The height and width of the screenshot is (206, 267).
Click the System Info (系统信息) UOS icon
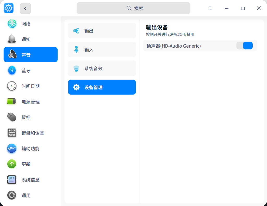tap(12, 180)
